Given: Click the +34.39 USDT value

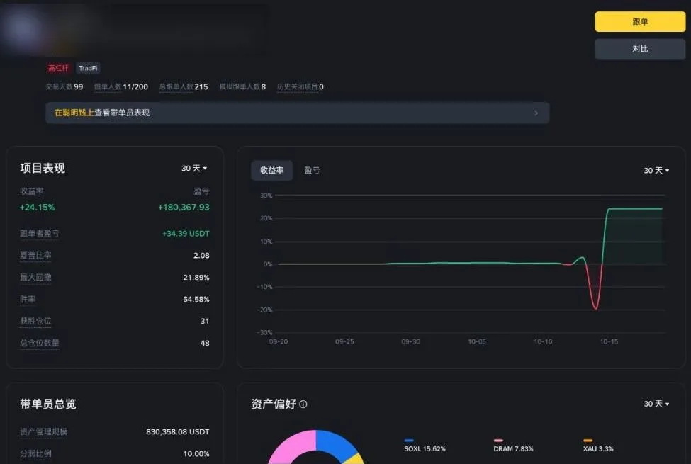Looking at the screenshot, I should pyautogui.click(x=186, y=234).
